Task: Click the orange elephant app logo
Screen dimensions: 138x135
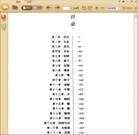Action: coord(5,7)
